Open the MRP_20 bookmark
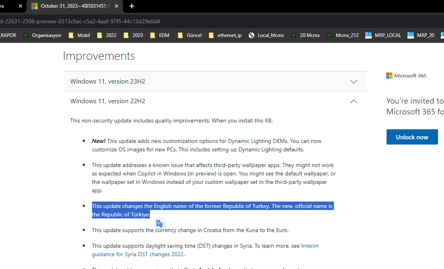The height and width of the screenshot is (269, 444). click(421, 35)
